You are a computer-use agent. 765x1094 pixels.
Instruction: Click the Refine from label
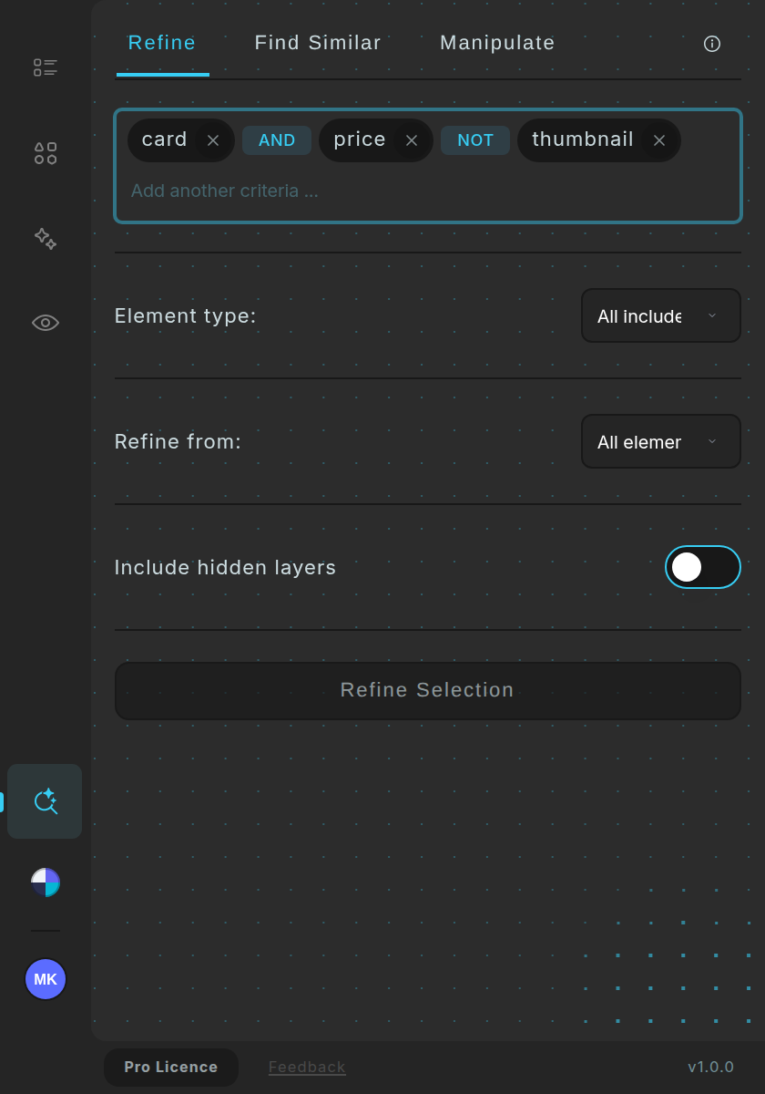(x=178, y=441)
